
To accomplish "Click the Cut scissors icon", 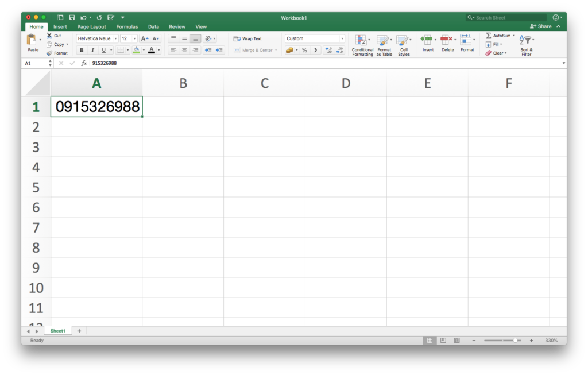I will 49,36.
